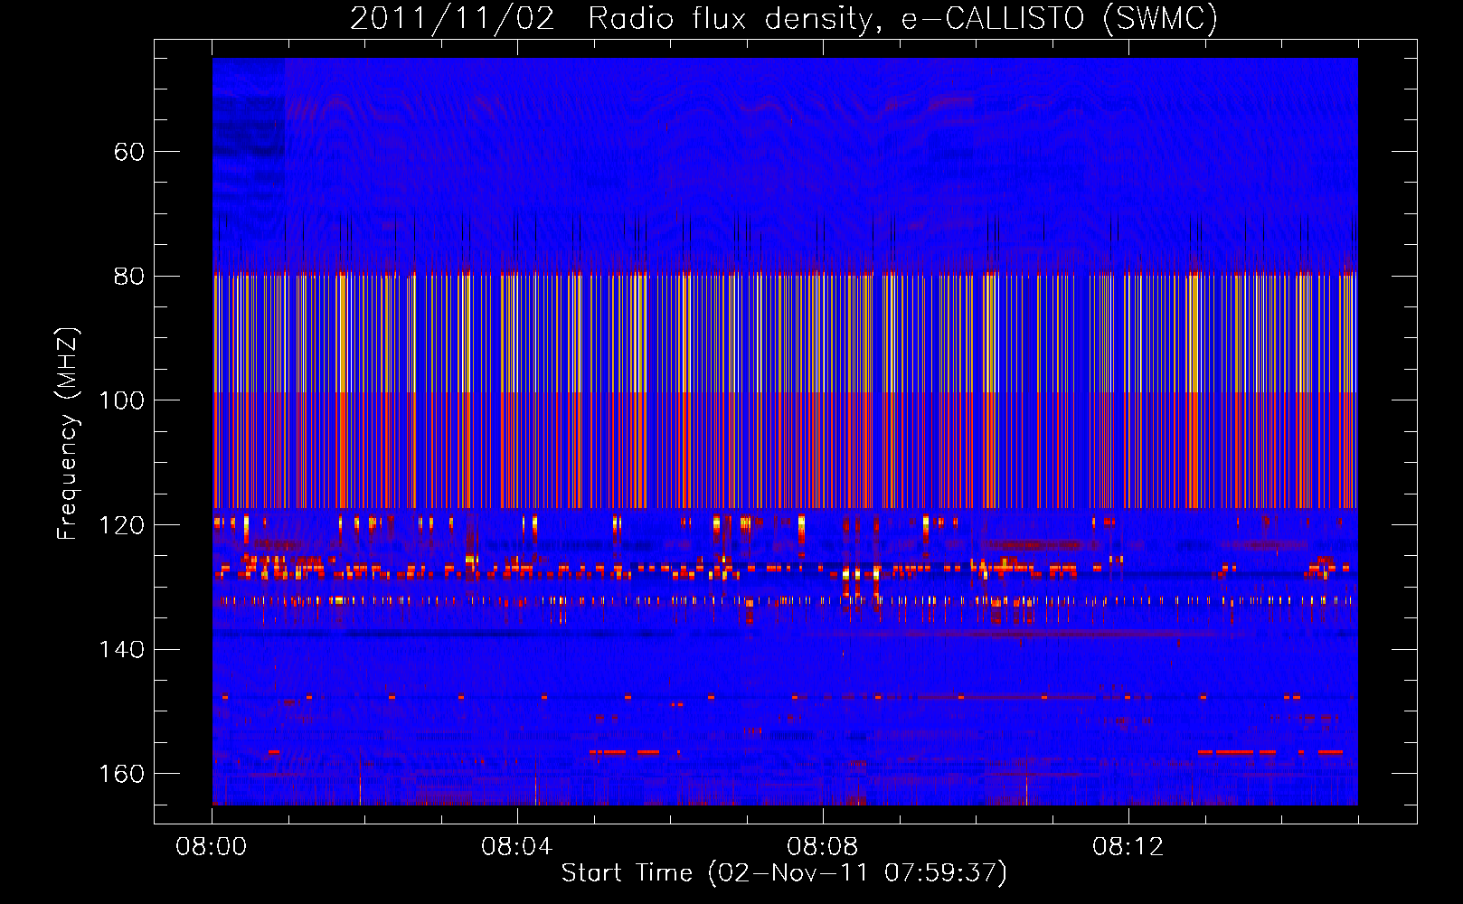1463x904 pixels.
Task: Click the Start Time axis label
Action: 784,873
